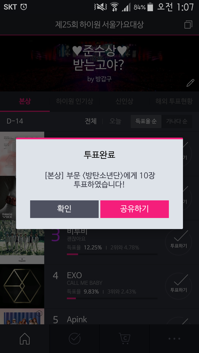The width and height of the screenshot is (199, 353).
Task: Click the 비투비 vote percentage progress bar
Action: 112,254
